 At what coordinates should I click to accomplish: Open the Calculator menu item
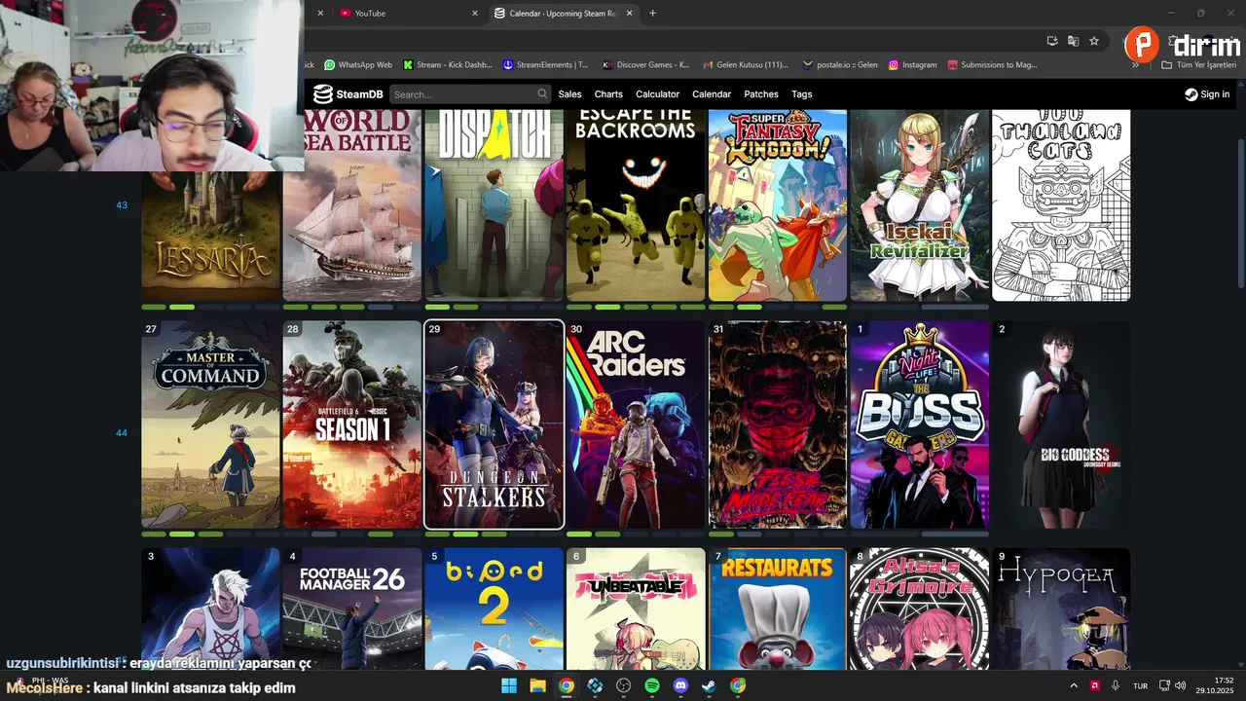(657, 94)
